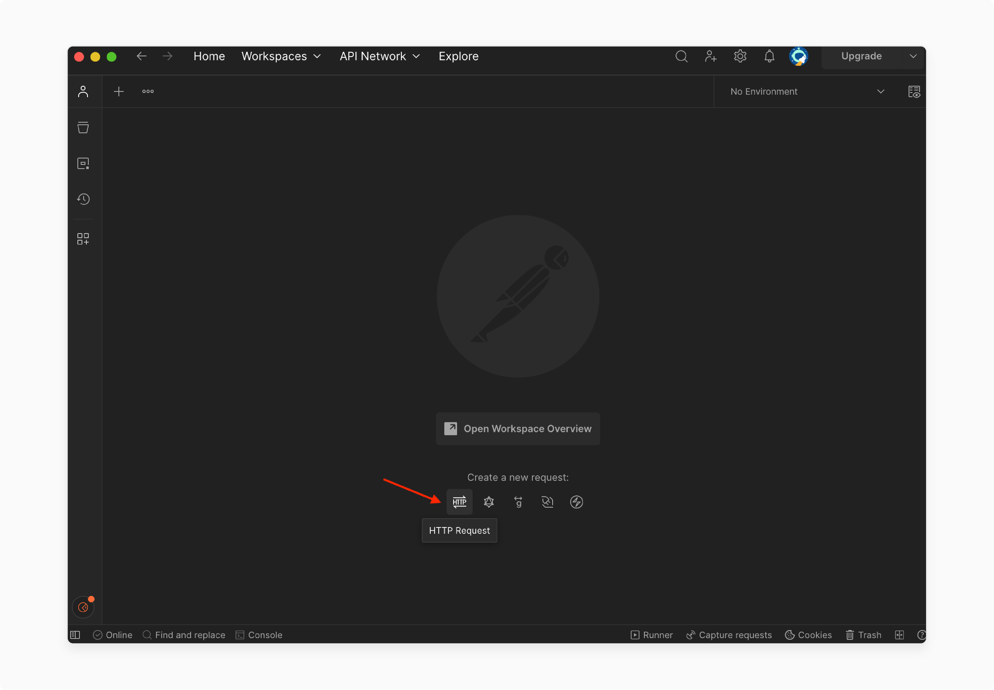Create a new WebSocket request

point(547,502)
